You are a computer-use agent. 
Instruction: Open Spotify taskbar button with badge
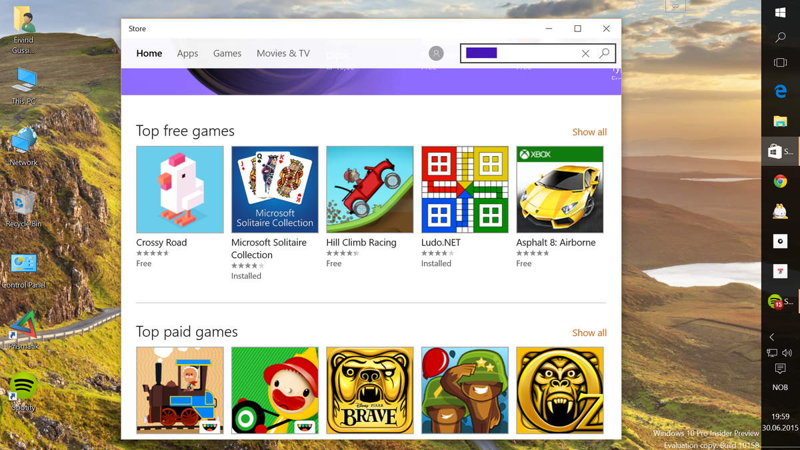pos(781,301)
